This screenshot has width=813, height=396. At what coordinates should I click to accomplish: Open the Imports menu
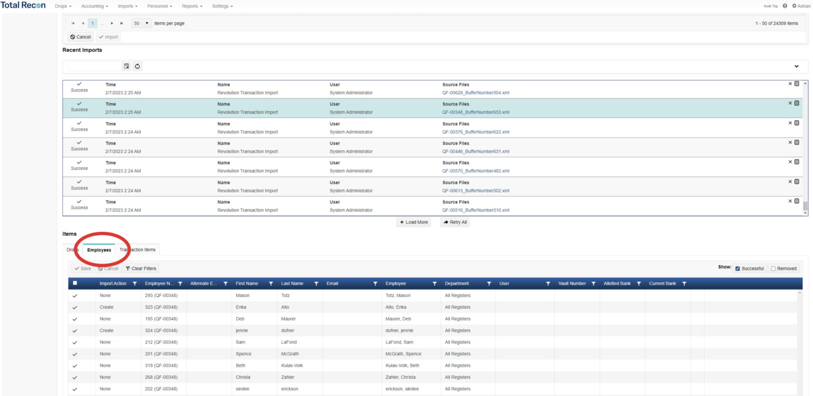[x=128, y=6]
